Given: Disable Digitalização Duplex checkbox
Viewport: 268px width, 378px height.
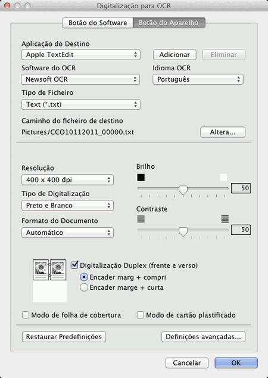Looking at the screenshot, I should click(74, 265).
